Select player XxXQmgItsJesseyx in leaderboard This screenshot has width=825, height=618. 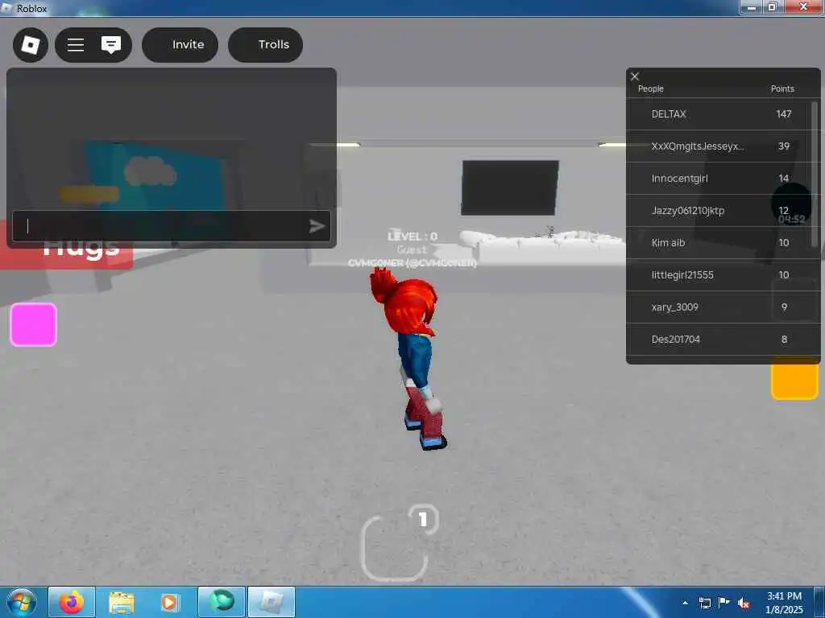719,146
